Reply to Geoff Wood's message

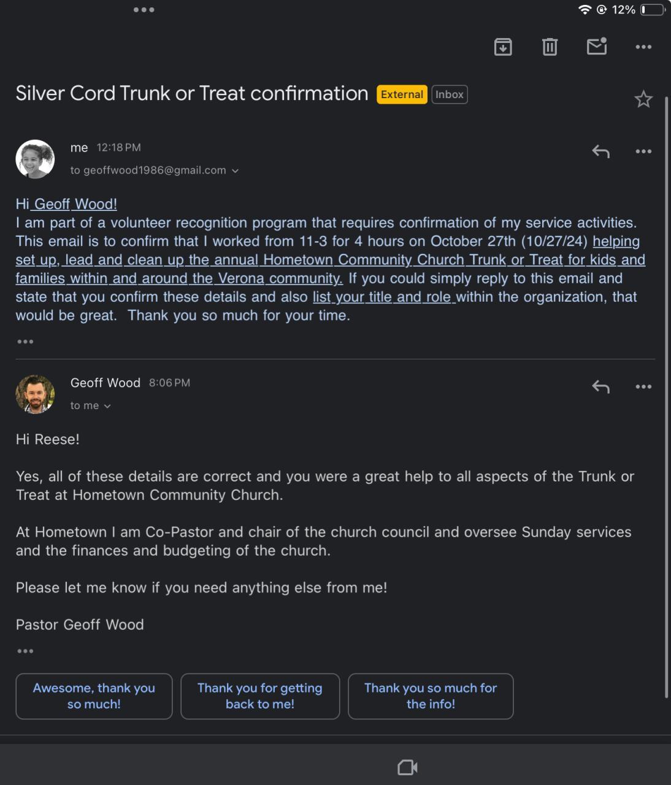(600, 387)
